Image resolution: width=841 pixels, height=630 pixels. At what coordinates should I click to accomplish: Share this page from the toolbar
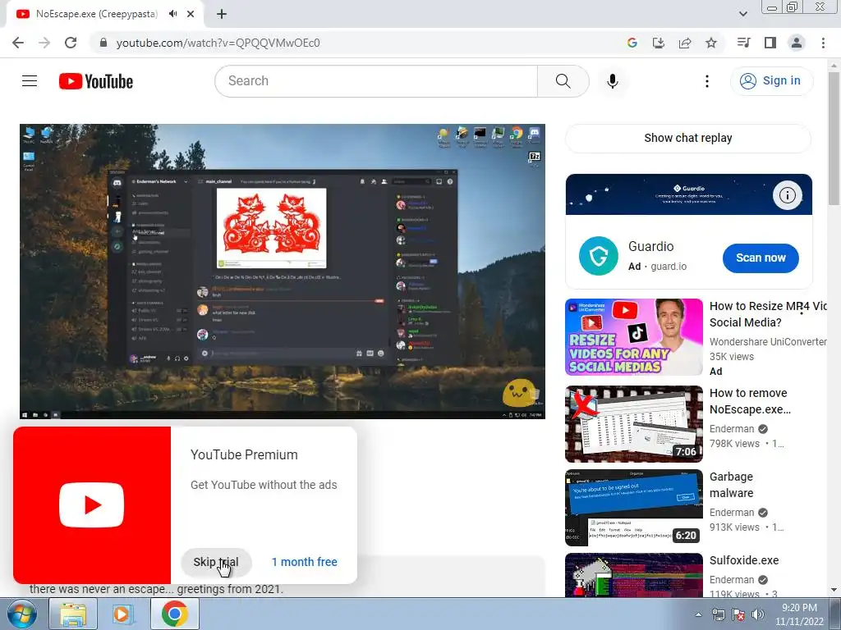pyautogui.click(x=685, y=43)
